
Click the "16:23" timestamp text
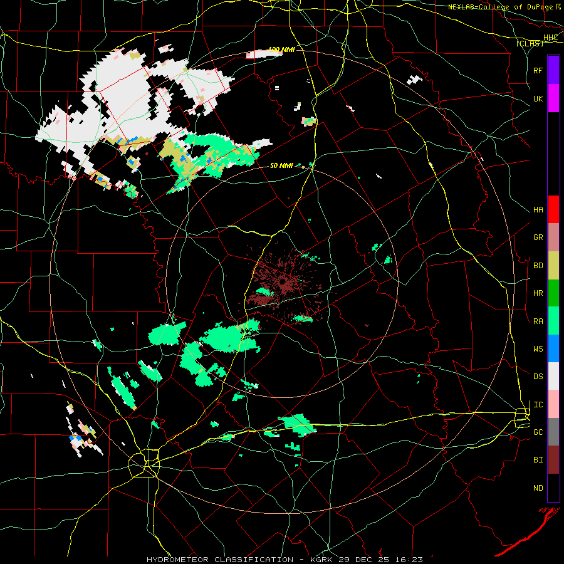coord(408,560)
